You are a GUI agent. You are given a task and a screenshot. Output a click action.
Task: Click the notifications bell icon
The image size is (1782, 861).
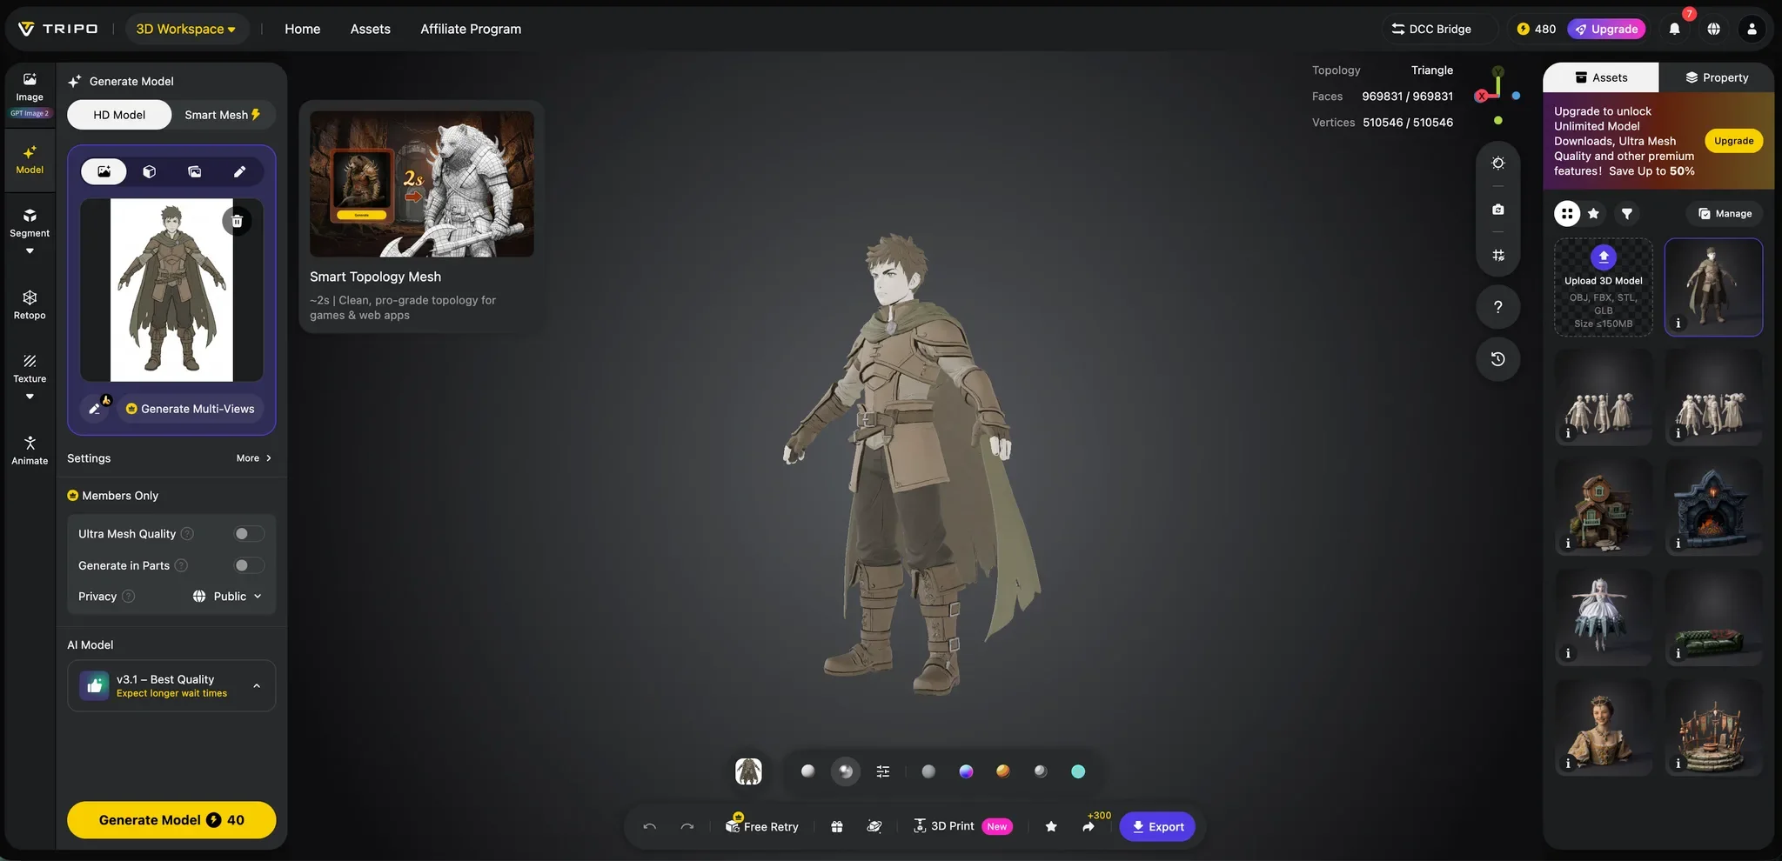(1674, 29)
